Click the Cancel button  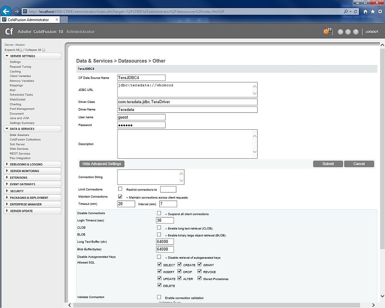coord(359,164)
